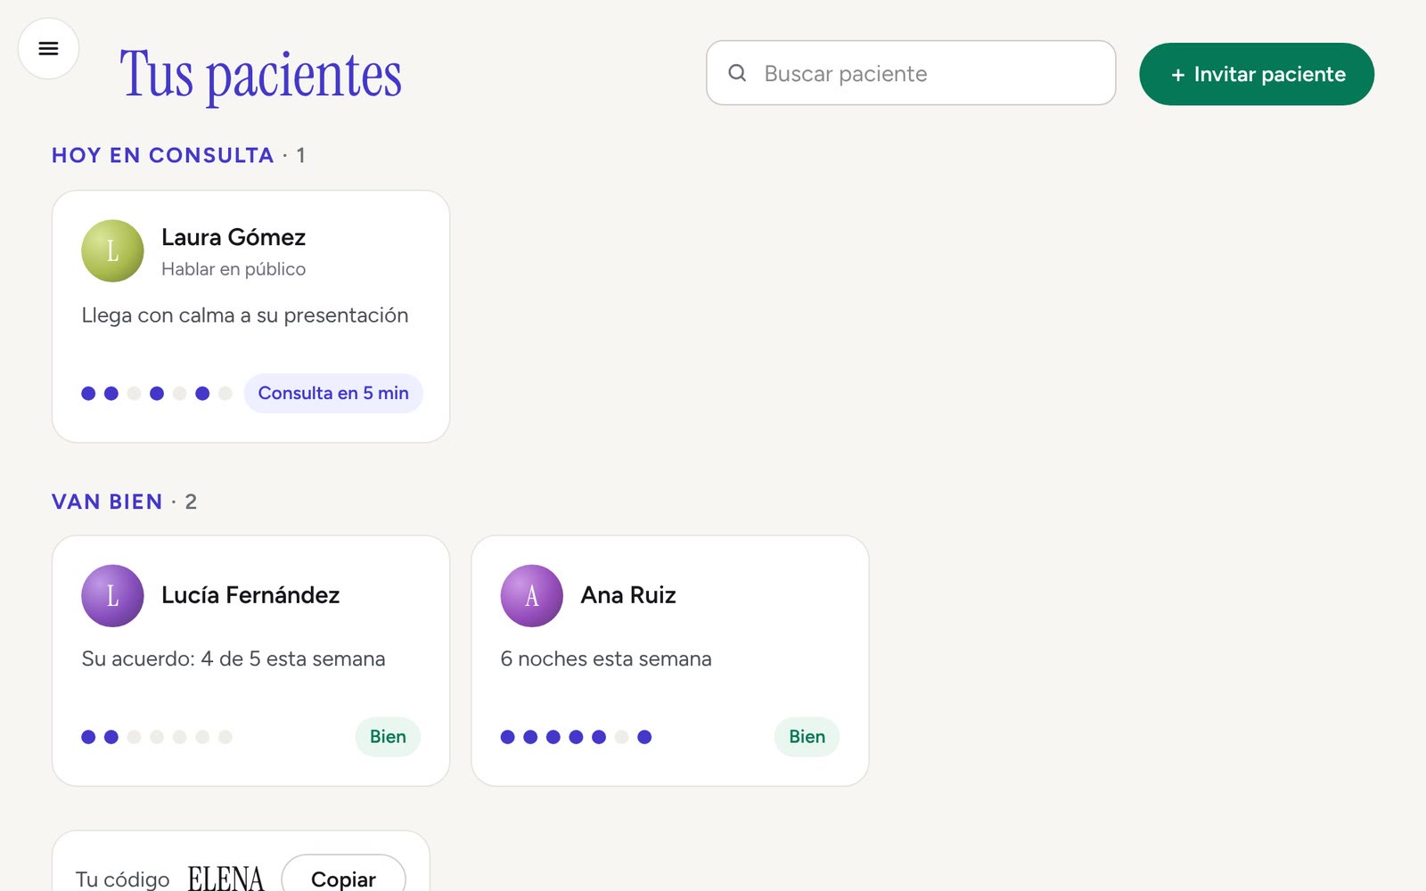Viewport: 1426px width, 891px height.
Task: Click the Tus pacientes page title
Action: [260, 76]
